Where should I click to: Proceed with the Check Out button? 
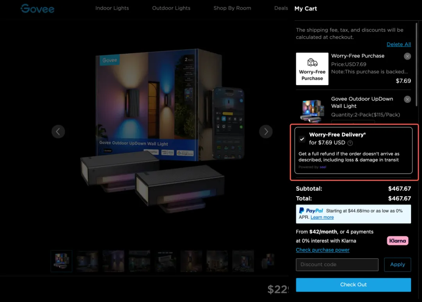click(353, 285)
